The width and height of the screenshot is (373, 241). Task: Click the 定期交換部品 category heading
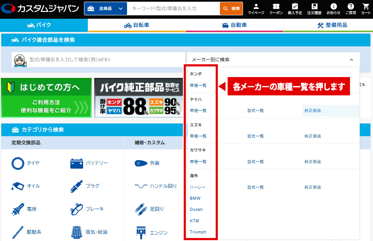[x=26, y=143]
